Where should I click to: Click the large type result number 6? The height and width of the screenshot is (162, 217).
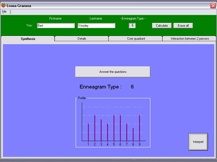pyautogui.click(x=132, y=87)
